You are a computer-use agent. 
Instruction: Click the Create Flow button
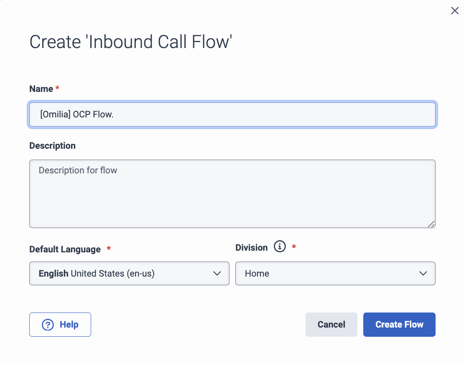399,324
